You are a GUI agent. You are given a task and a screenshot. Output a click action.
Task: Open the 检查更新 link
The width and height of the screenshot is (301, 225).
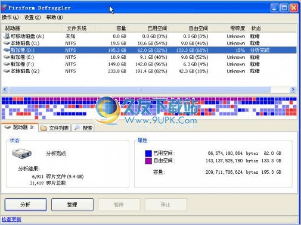(x=11, y=220)
